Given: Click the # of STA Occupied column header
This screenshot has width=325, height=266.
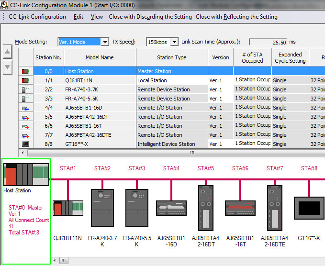Looking at the screenshot, I should click(x=252, y=57).
